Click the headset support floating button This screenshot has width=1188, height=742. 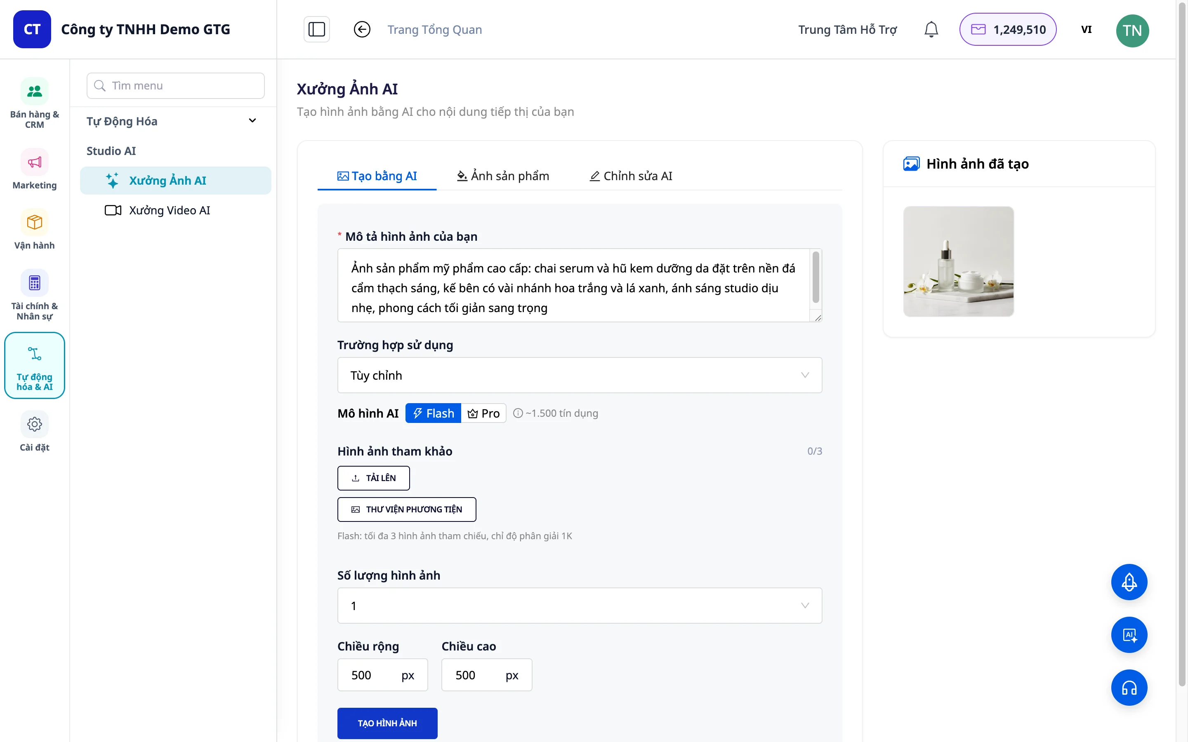(x=1129, y=688)
